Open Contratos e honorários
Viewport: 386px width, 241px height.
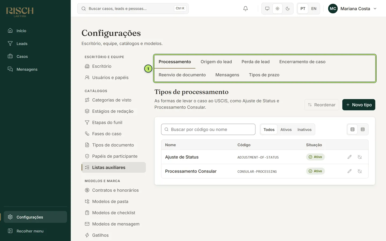(x=114, y=190)
